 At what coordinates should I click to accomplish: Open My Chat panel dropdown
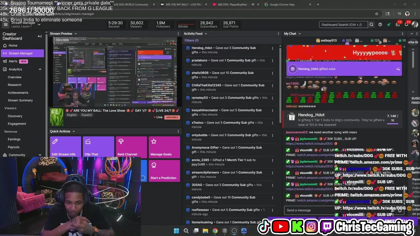pos(300,33)
